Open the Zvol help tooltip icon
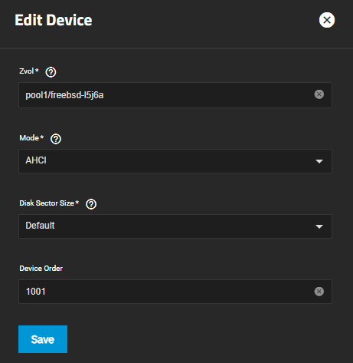Viewport: 353px width, 363px height. point(51,72)
